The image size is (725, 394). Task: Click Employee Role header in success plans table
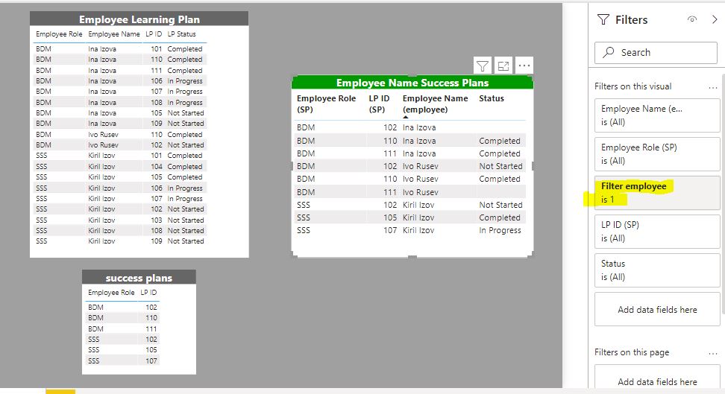[x=111, y=293]
